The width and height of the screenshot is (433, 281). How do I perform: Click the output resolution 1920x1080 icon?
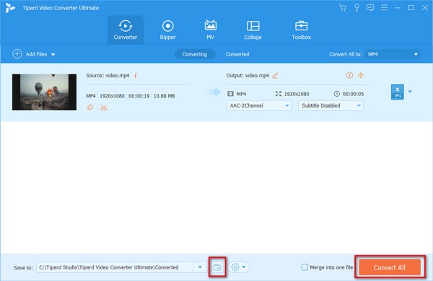(279, 94)
